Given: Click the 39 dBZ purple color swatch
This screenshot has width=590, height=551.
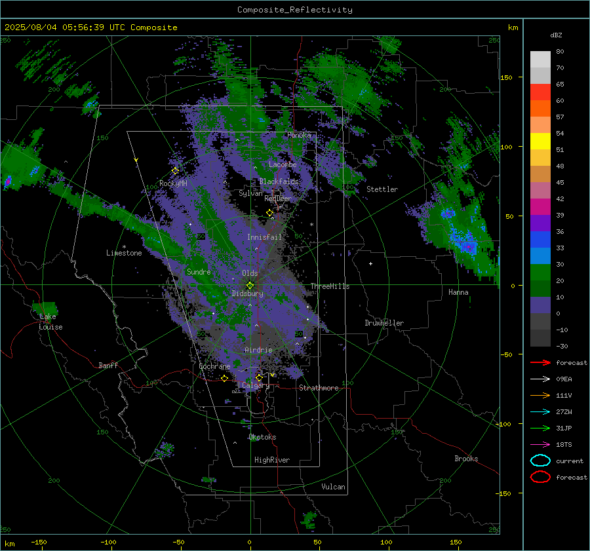Looking at the screenshot, I should point(540,223).
